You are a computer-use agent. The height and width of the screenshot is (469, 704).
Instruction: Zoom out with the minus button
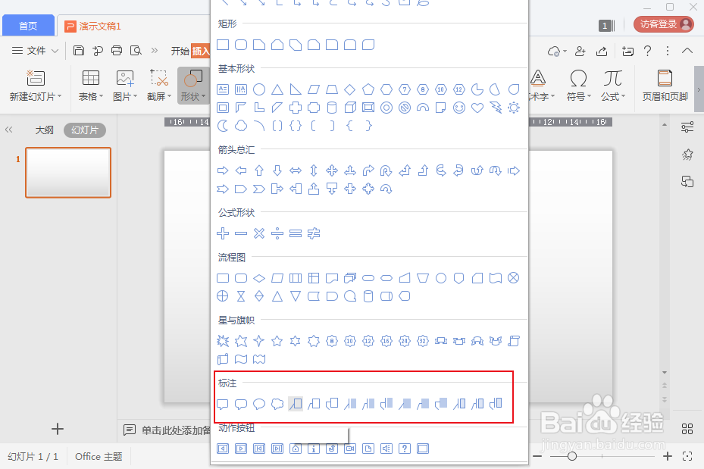(537, 456)
